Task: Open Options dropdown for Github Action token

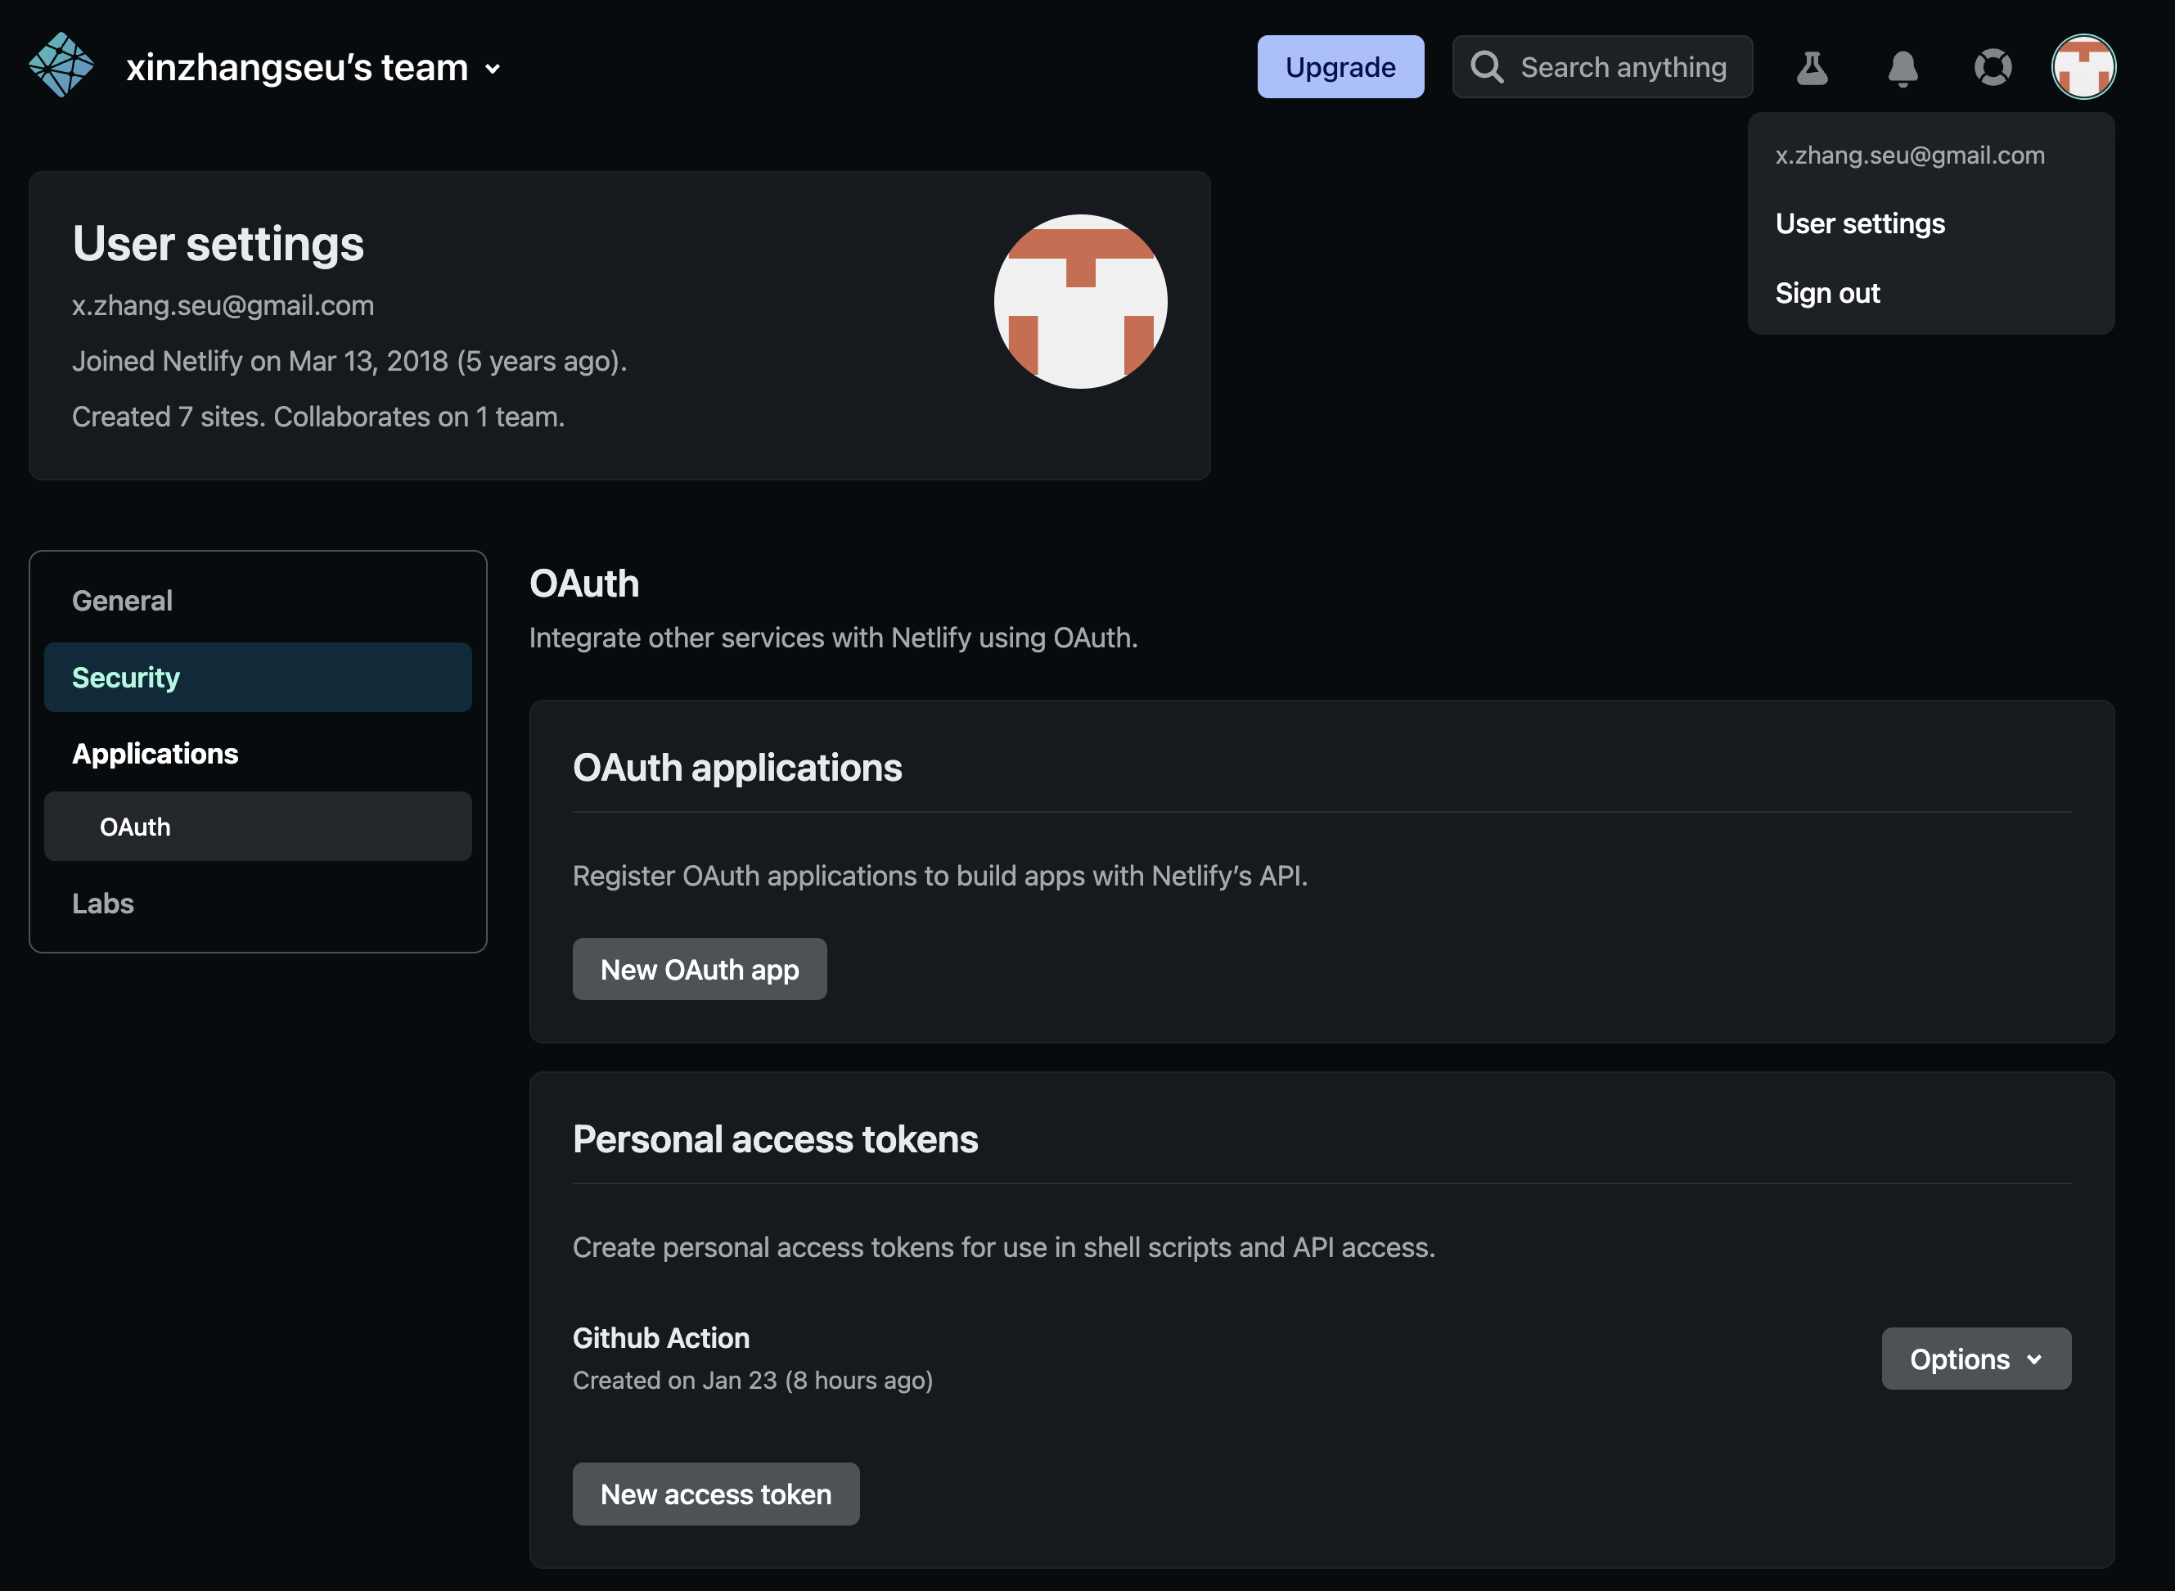Action: [x=1975, y=1359]
